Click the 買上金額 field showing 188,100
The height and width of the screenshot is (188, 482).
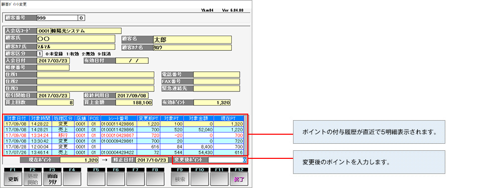(x=134, y=103)
